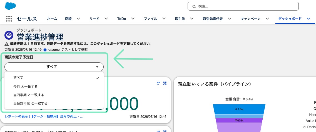Expand the ダッシュボード tab chevron menu
The height and width of the screenshot is (132, 316).
click(308, 19)
